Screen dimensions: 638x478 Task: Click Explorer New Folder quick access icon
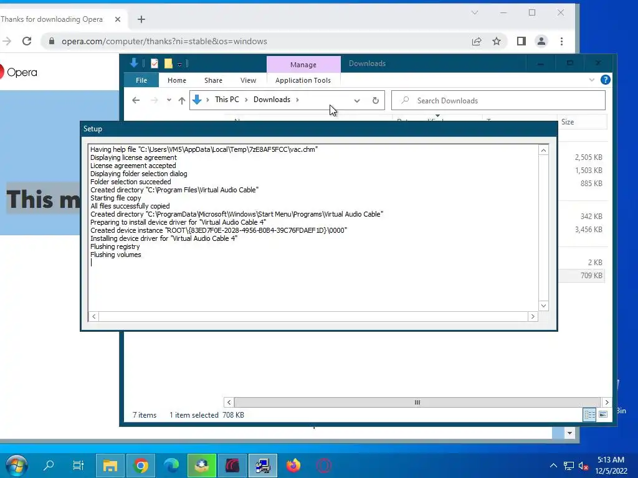[168, 63]
